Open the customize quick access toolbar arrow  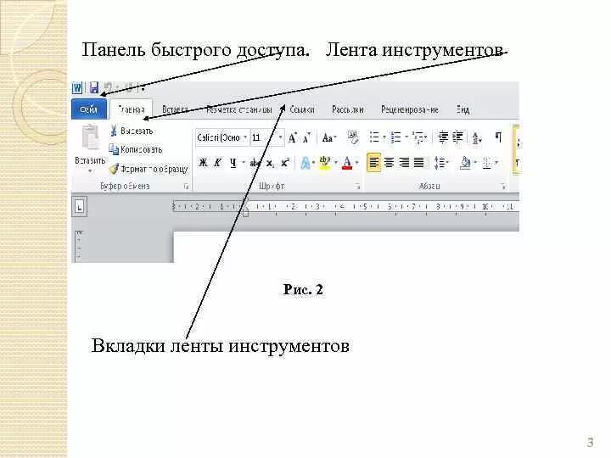click(x=143, y=89)
